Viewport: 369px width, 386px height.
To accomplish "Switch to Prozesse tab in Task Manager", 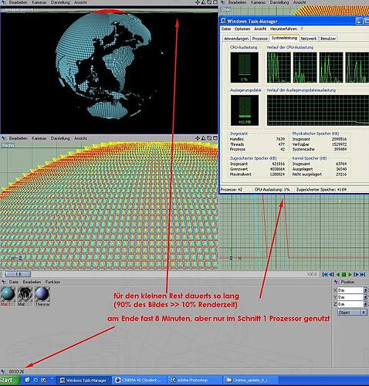I will tap(260, 39).
